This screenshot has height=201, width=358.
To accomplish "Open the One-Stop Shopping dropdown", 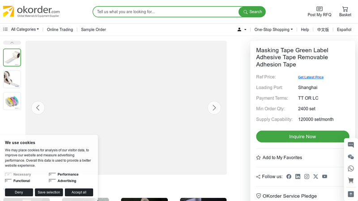I will [273, 29].
